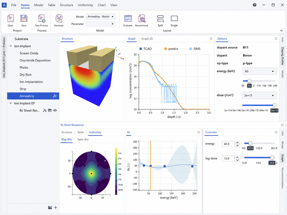Open the Table ribbon tab
The width and height of the screenshot is (287, 215).
[51, 5]
